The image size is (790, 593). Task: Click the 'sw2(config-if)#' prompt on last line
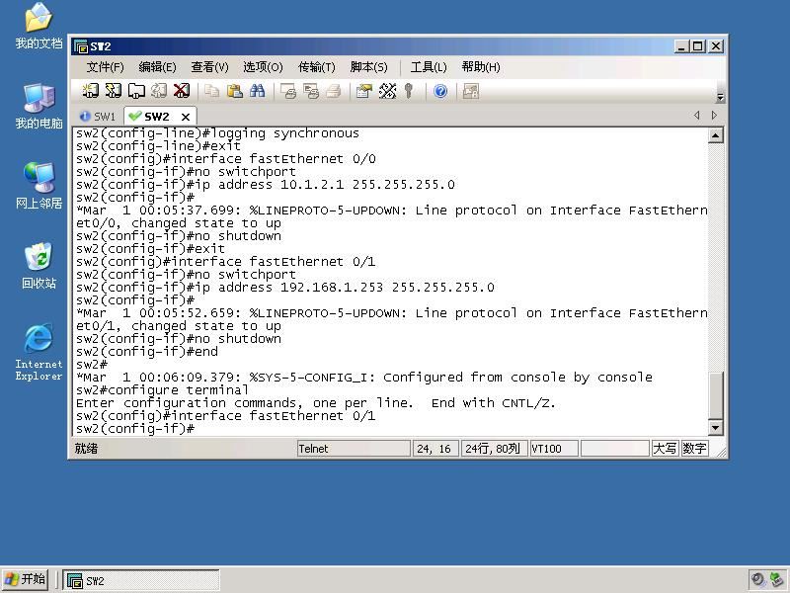pos(135,429)
